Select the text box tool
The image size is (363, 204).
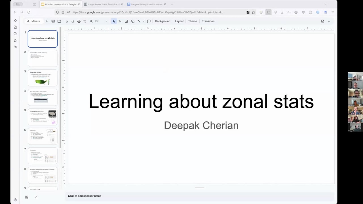[120, 21]
